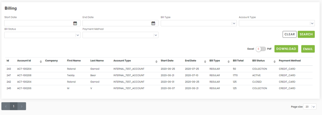Click the Start Date input field

38,23
